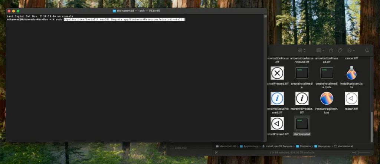Click the Finder search magnifier icon
Viewport: 380px width, 164px height.
367,50
